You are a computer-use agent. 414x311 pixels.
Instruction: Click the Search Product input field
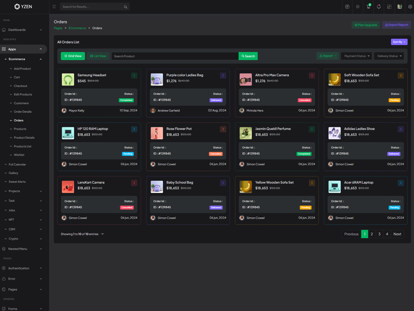point(175,56)
